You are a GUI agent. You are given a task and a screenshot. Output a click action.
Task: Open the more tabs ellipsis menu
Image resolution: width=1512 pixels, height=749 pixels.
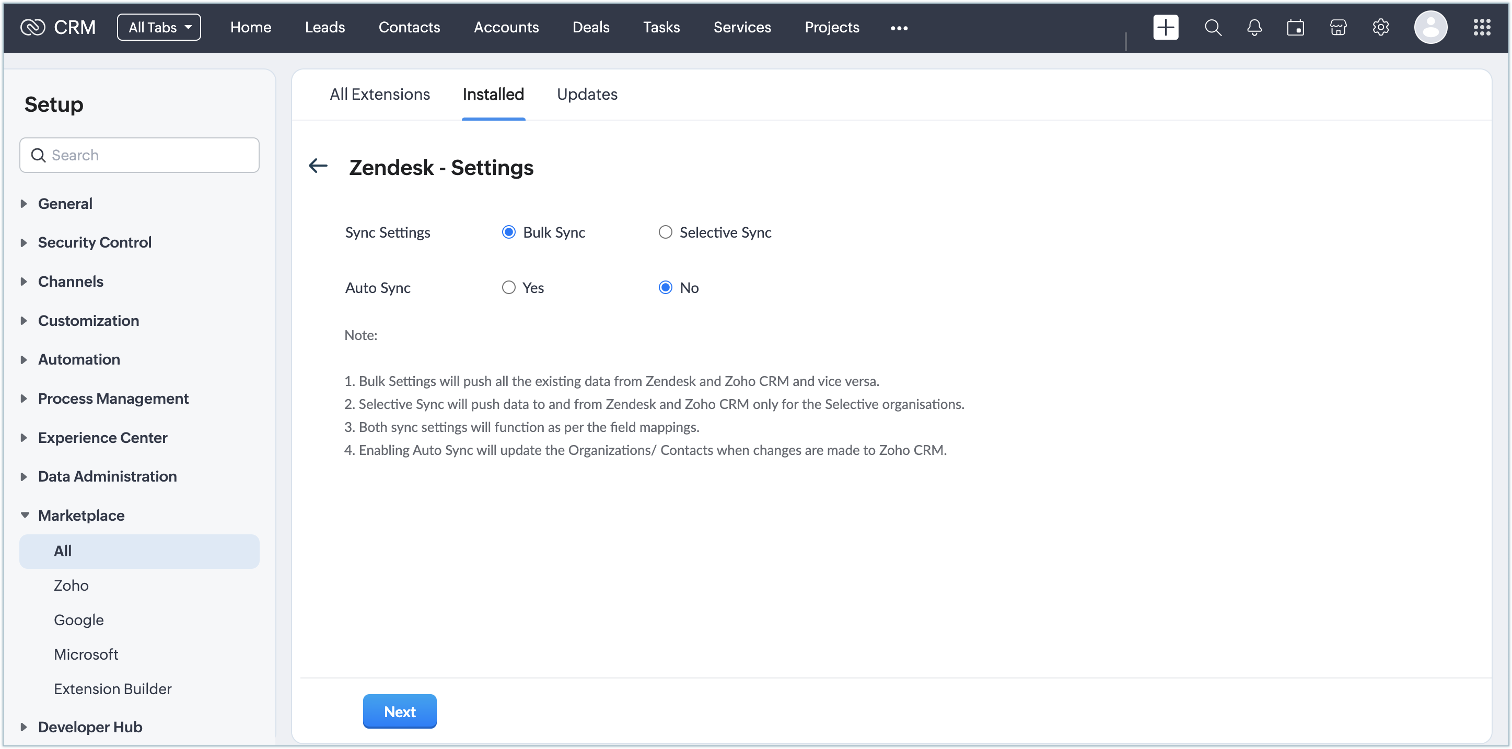coord(899,28)
